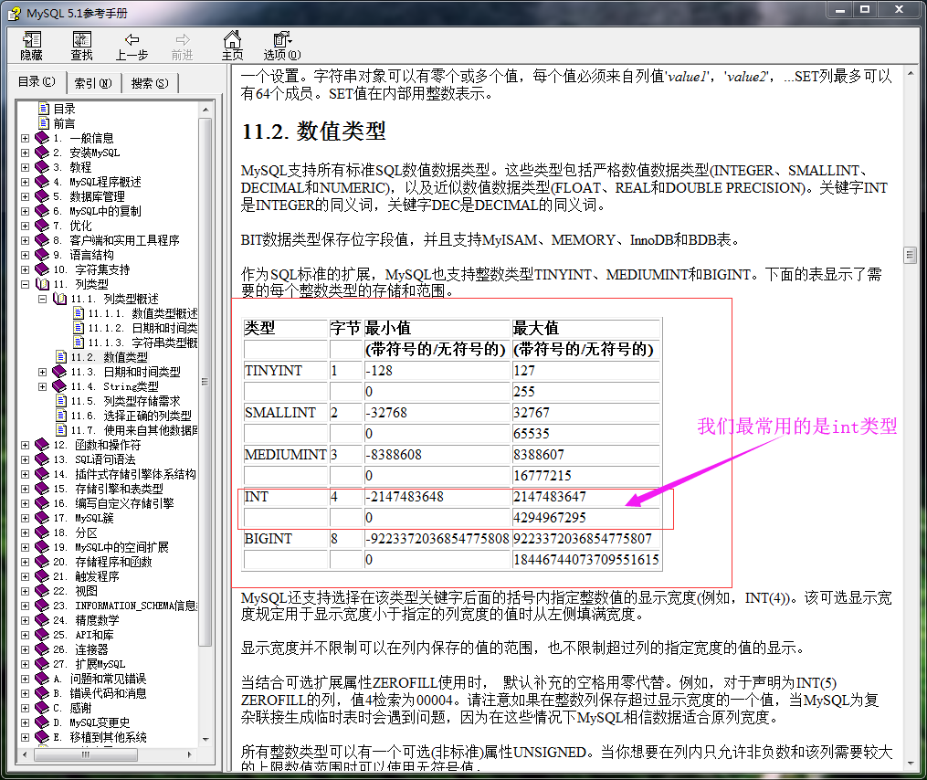The width and height of the screenshot is (927, 780).
Task: Expand the 7. 优化 node
Action: (25, 226)
